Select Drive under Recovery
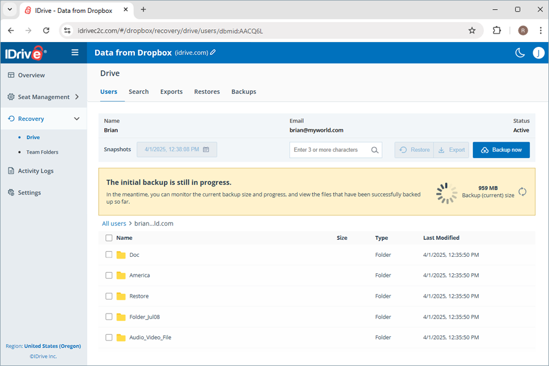This screenshot has width=549, height=366. click(x=33, y=137)
